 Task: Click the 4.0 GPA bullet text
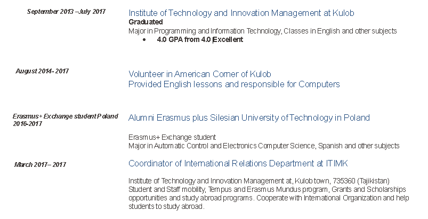(200, 39)
